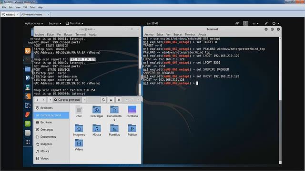This screenshot has width=305, height=171.
Task: Open the Vídeos folder icon
Action: (x=79, y=143)
